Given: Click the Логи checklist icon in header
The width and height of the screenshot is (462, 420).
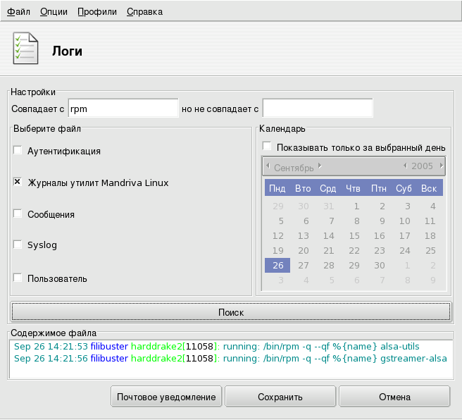Looking at the screenshot, I should click(26, 50).
